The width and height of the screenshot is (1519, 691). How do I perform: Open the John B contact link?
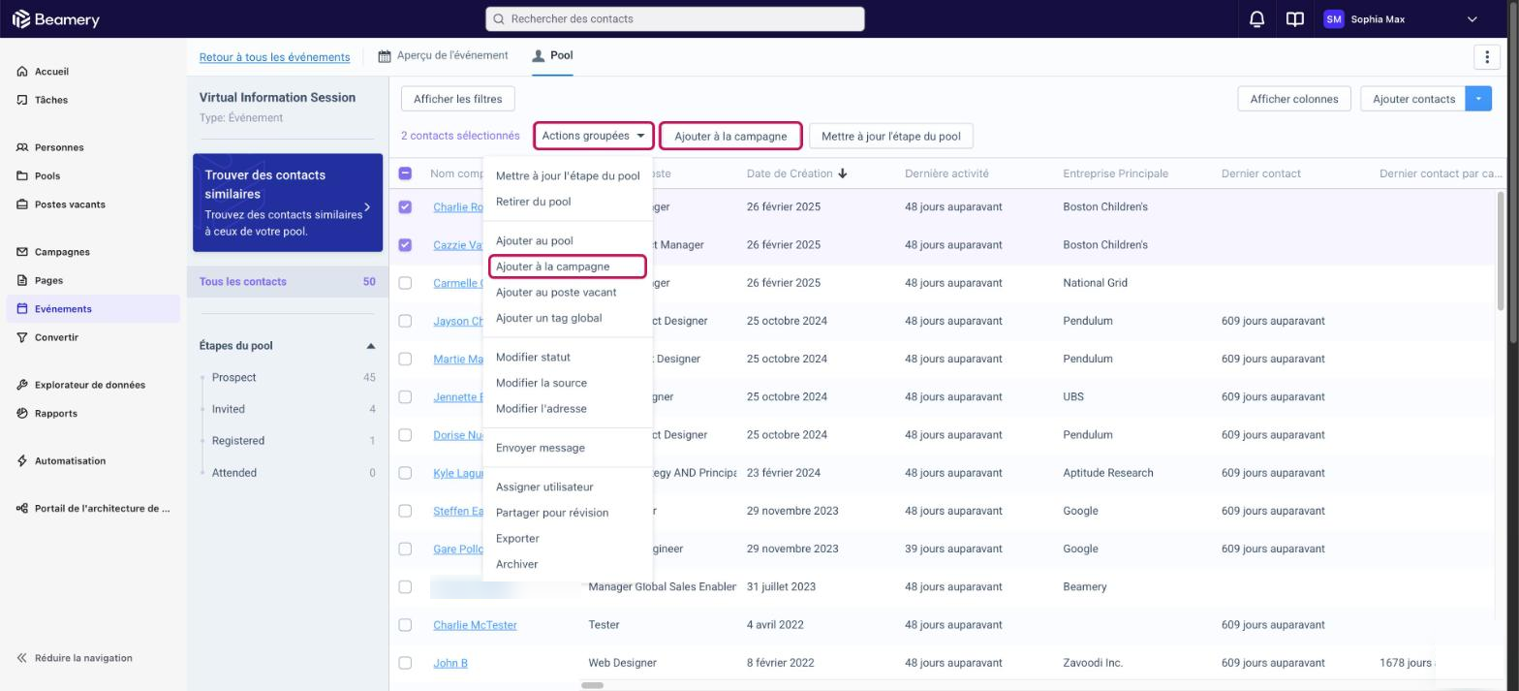click(450, 663)
